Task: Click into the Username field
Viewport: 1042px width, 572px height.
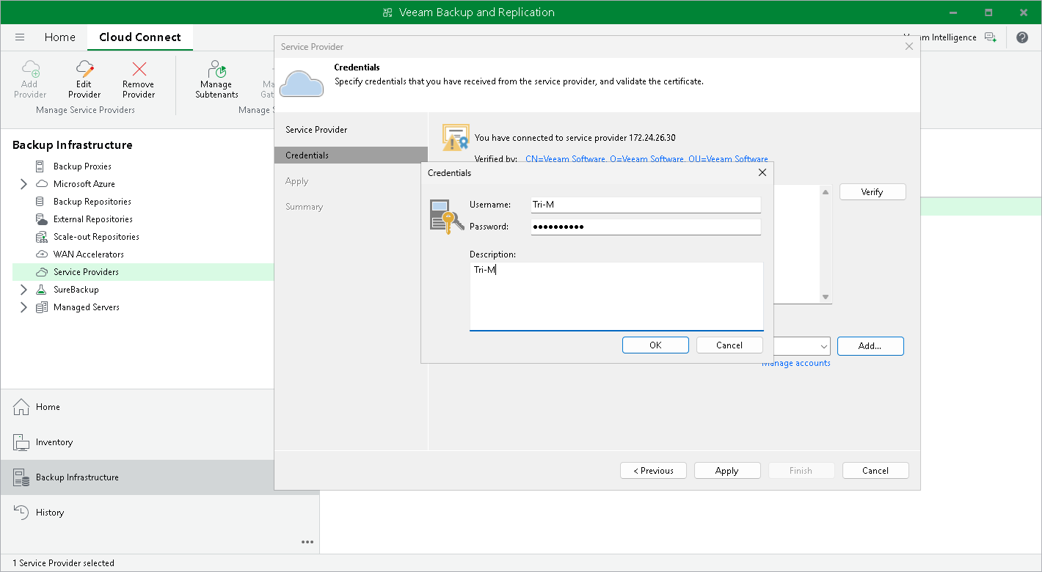Action: pos(646,205)
